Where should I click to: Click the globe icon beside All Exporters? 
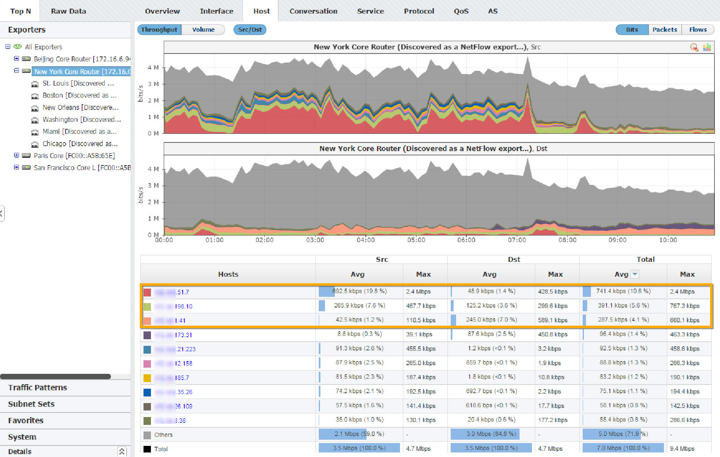click(17, 47)
